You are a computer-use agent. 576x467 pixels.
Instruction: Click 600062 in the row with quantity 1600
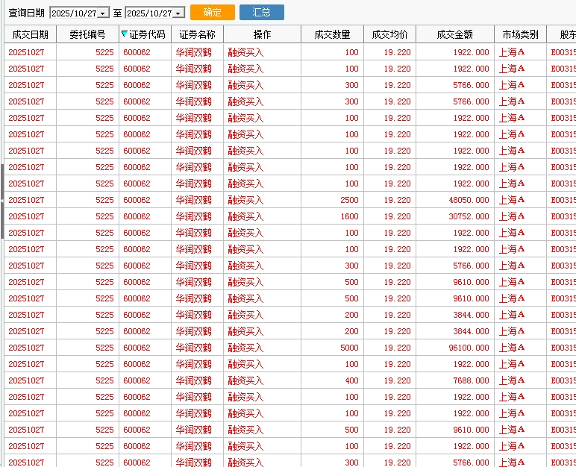coord(137,216)
